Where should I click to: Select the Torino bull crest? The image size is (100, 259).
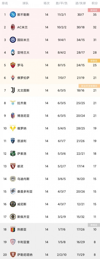[13, 166]
